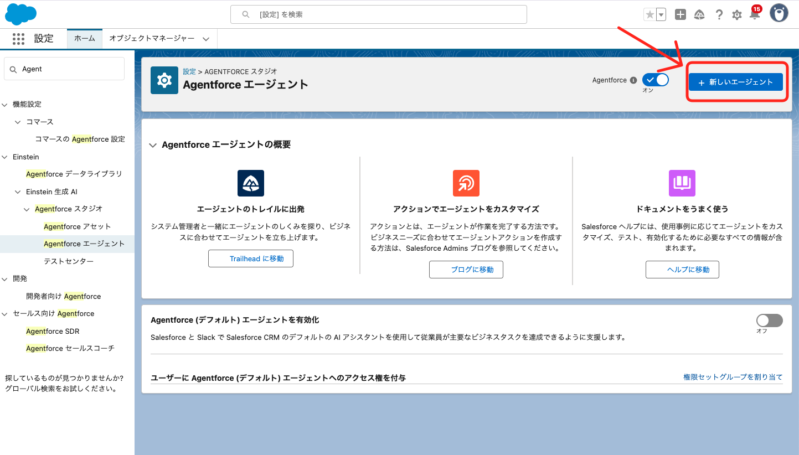Open the global actions plus icon

[681, 15]
